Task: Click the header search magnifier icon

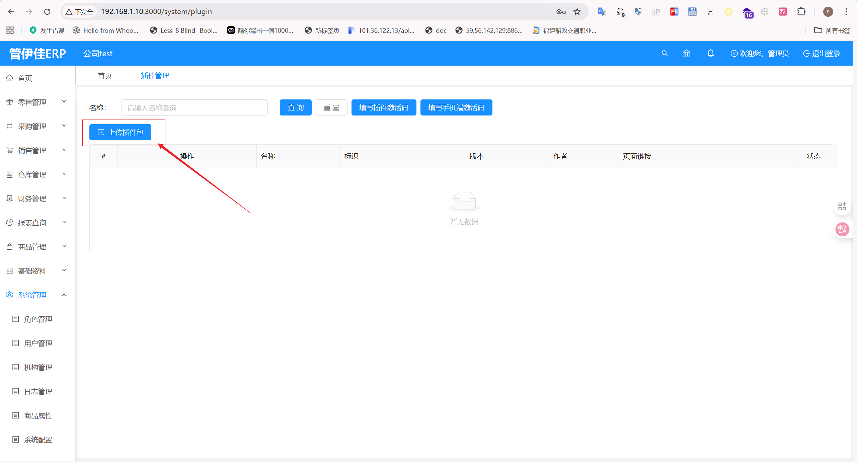Action: (x=665, y=54)
